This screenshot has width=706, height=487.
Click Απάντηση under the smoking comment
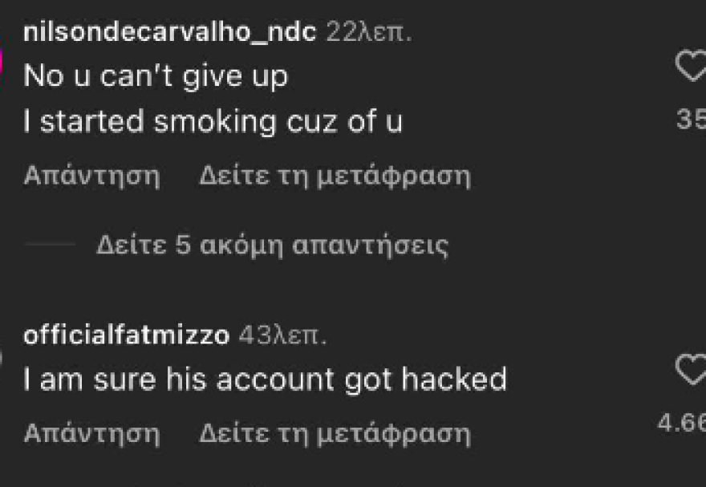pyautogui.click(x=91, y=176)
